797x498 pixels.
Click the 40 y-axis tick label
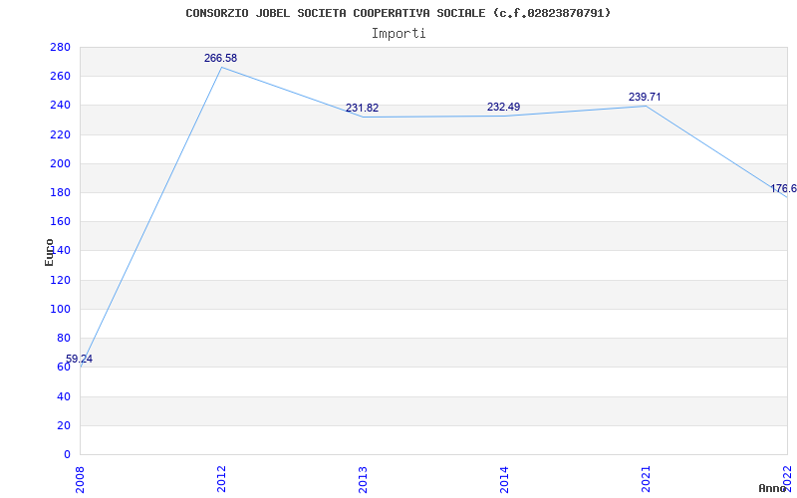63,396
